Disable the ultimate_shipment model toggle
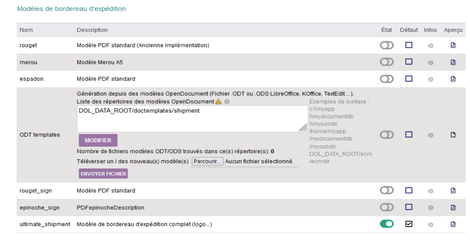 [387, 224]
